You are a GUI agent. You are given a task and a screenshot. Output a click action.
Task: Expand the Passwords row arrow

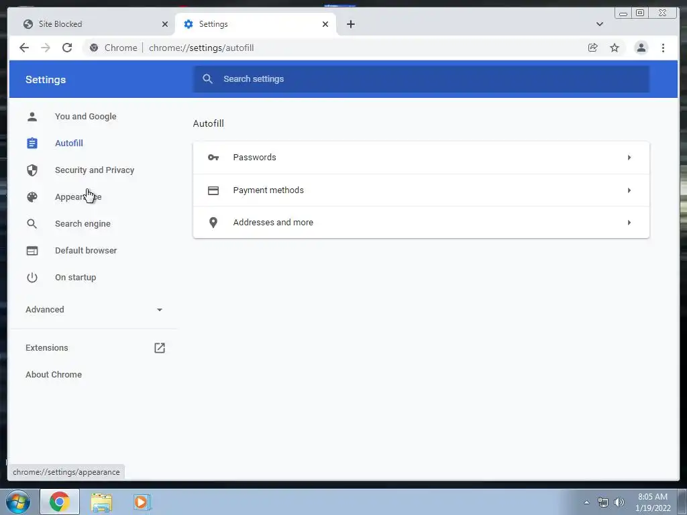point(629,157)
